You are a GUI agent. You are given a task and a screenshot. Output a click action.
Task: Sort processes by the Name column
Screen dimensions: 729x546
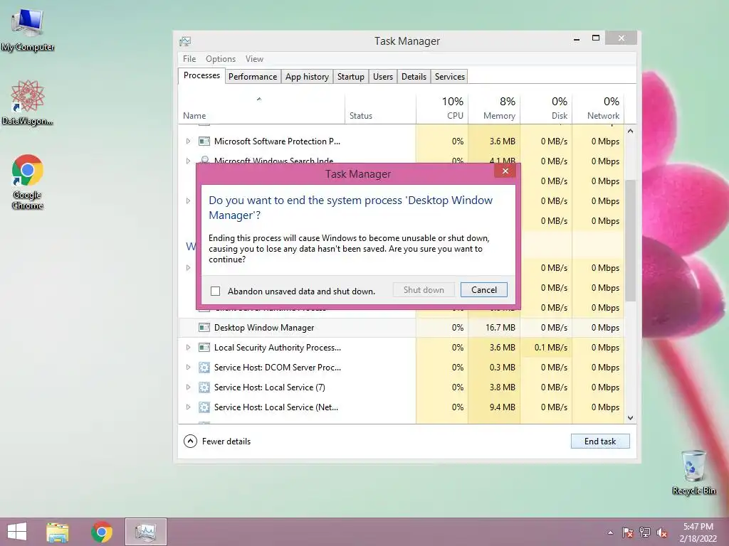tap(261, 109)
